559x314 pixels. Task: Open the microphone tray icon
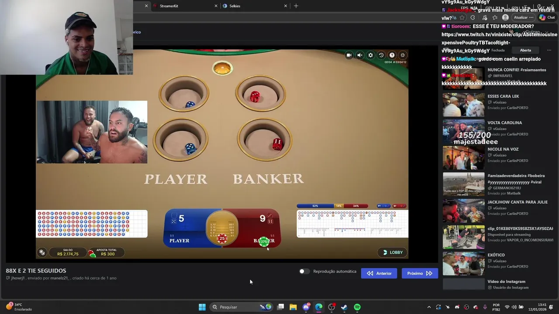(485, 307)
